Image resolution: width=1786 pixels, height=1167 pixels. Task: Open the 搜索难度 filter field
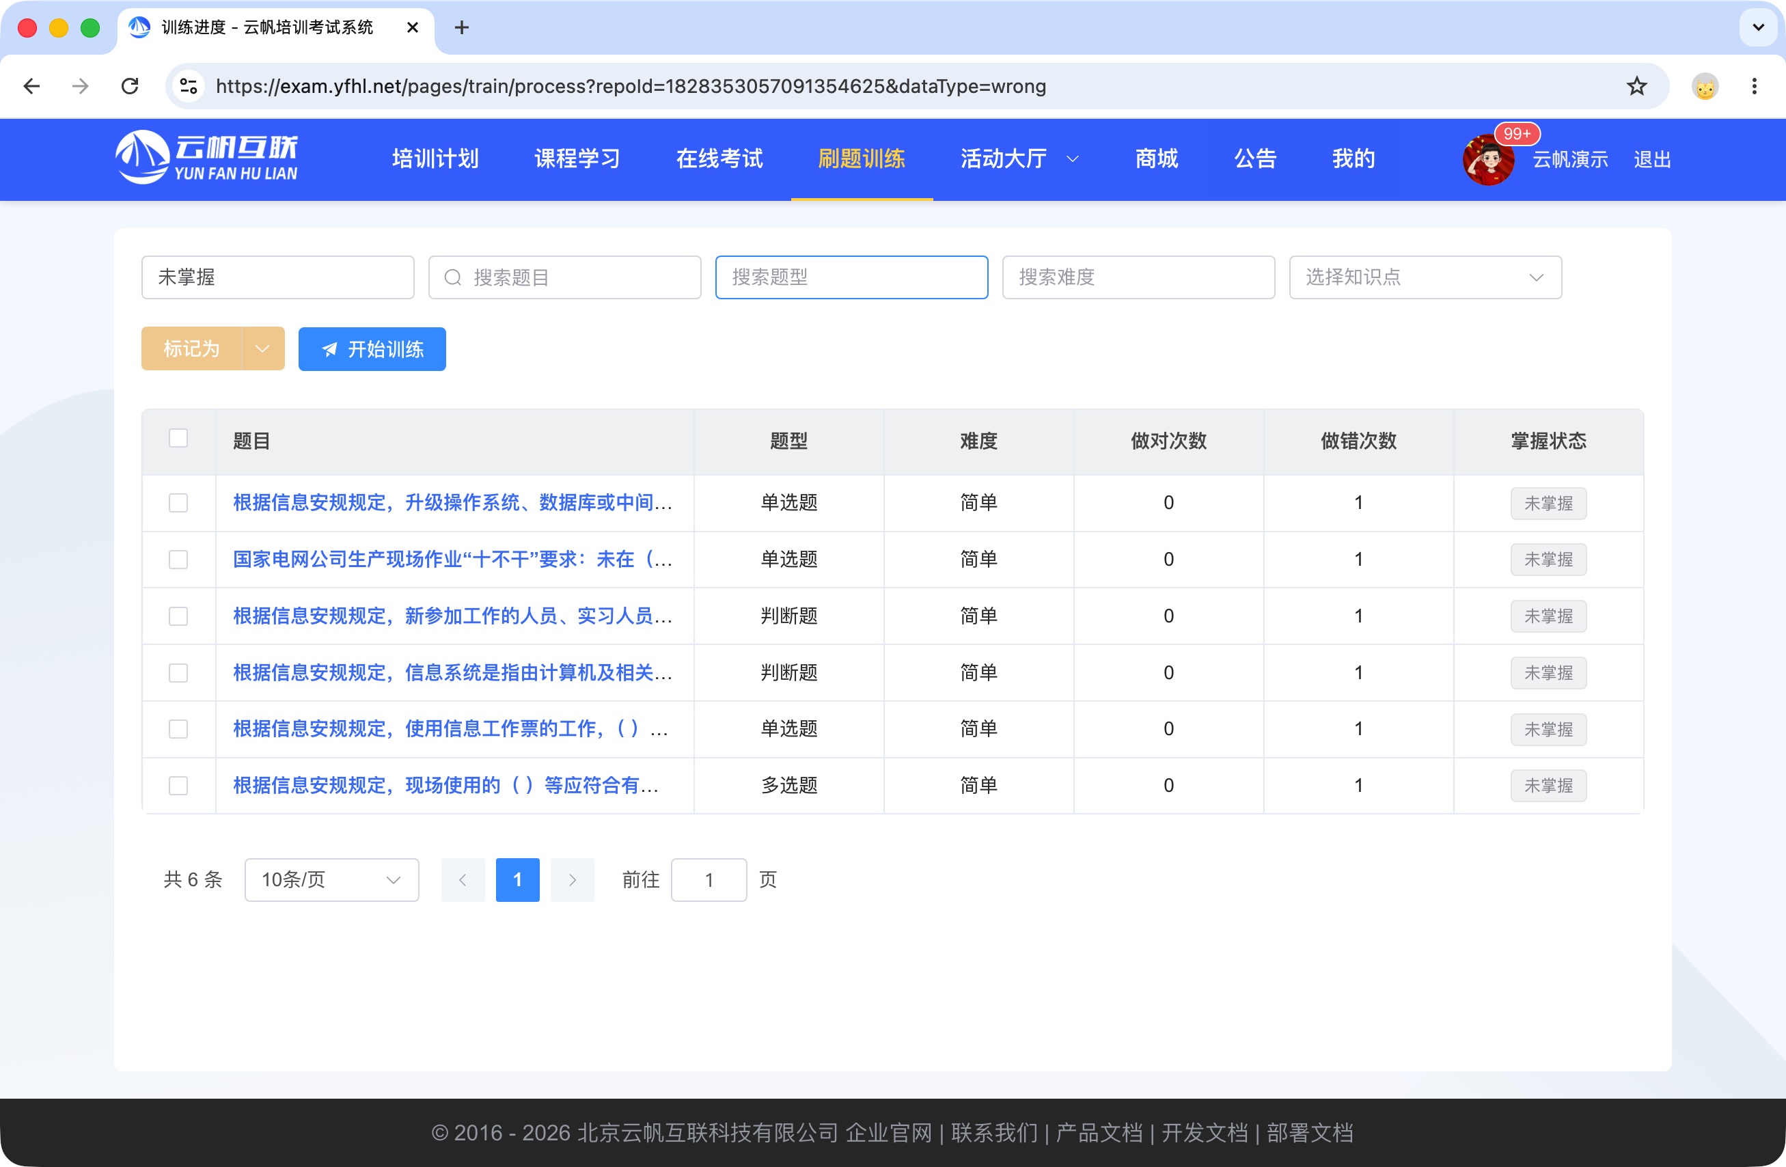(x=1138, y=277)
